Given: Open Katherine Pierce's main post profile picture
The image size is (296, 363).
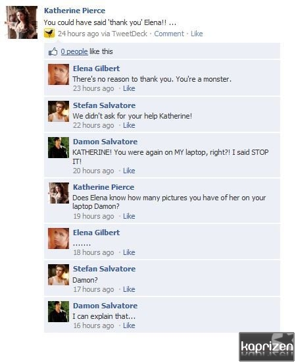Looking at the screenshot, I should tap(22, 22).
